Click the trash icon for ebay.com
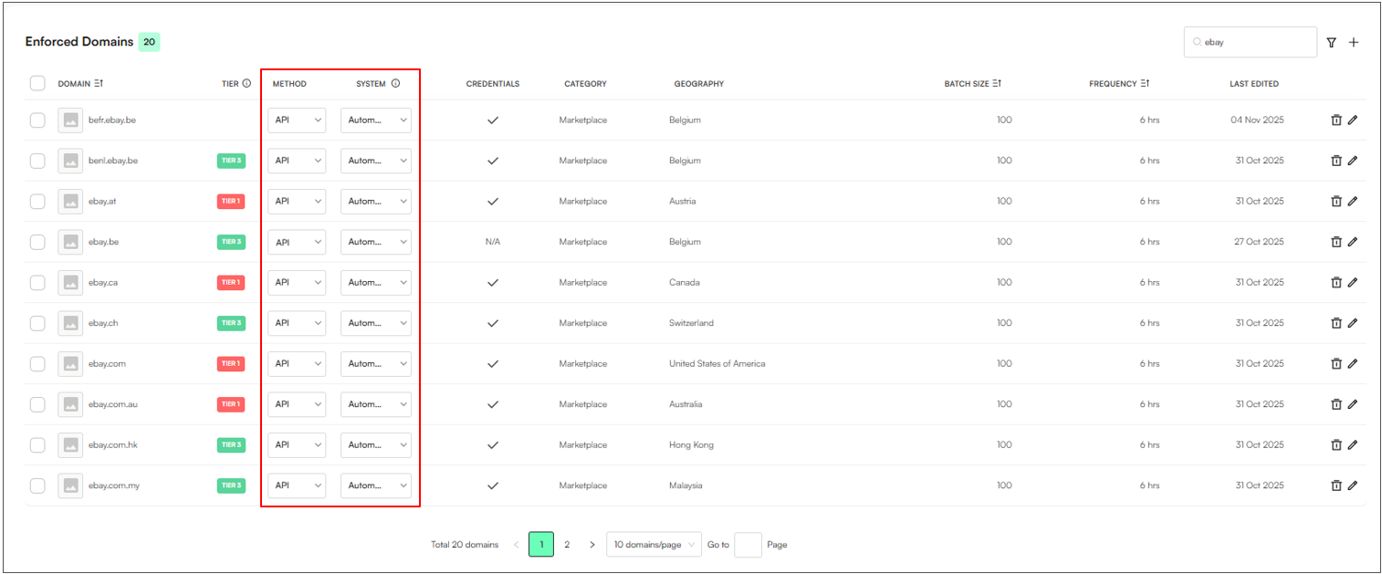1382x574 pixels. [x=1336, y=363]
